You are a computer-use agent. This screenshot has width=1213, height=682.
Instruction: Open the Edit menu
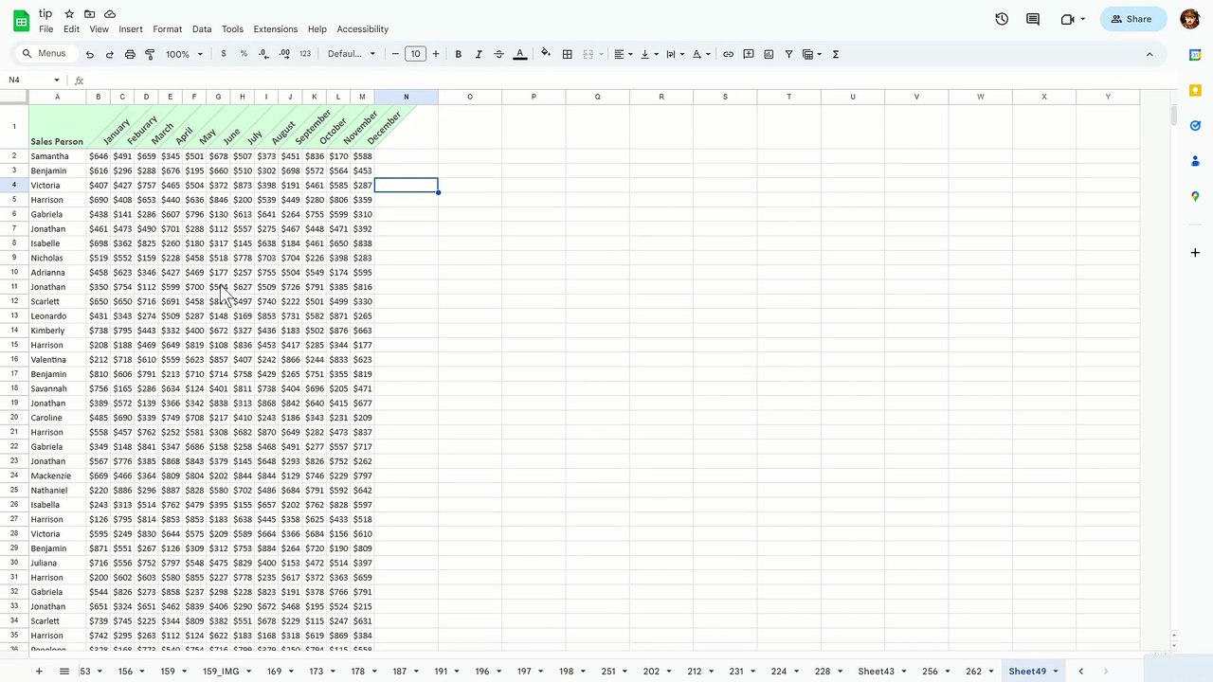point(71,29)
